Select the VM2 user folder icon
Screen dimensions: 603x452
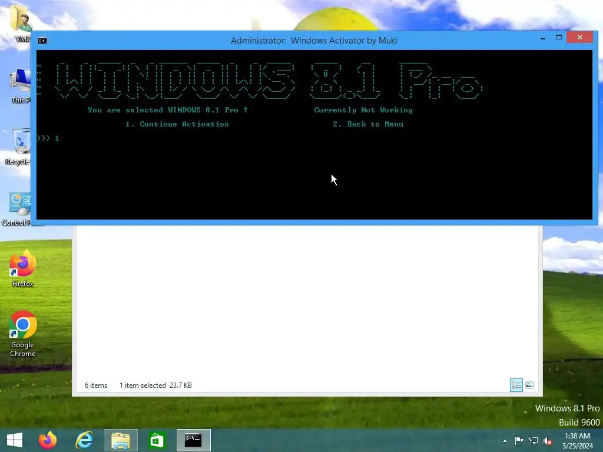(21, 23)
